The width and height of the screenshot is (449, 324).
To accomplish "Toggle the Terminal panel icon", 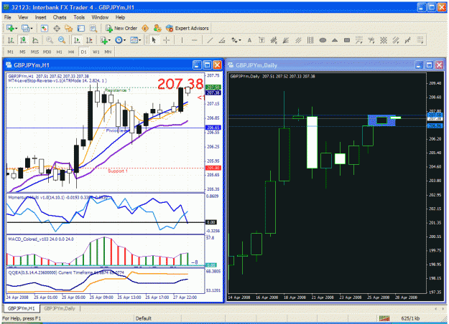I will click(x=81, y=28).
